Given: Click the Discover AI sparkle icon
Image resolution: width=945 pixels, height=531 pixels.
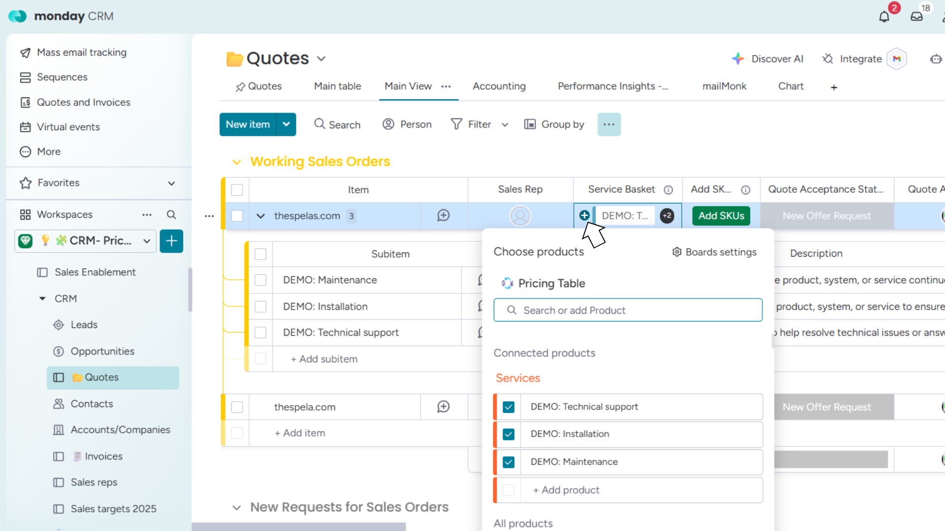Looking at the screenshot, I should coord(737,59).
